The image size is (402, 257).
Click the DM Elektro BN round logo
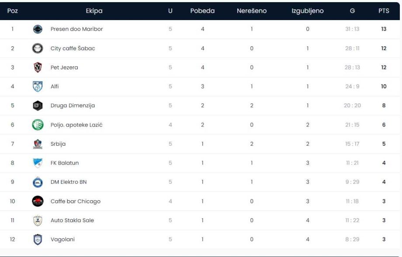click(38, 182)
